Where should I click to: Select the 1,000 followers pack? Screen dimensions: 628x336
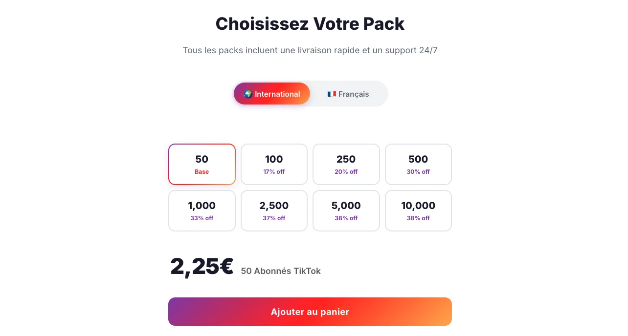(x=202, y=210)
